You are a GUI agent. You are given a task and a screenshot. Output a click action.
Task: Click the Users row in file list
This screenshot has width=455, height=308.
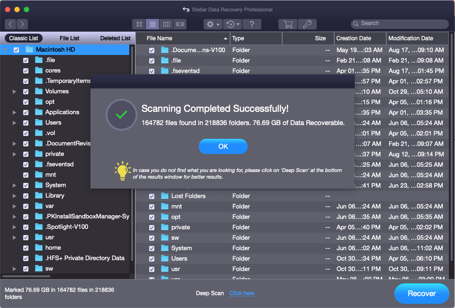[x=292, y=258]
